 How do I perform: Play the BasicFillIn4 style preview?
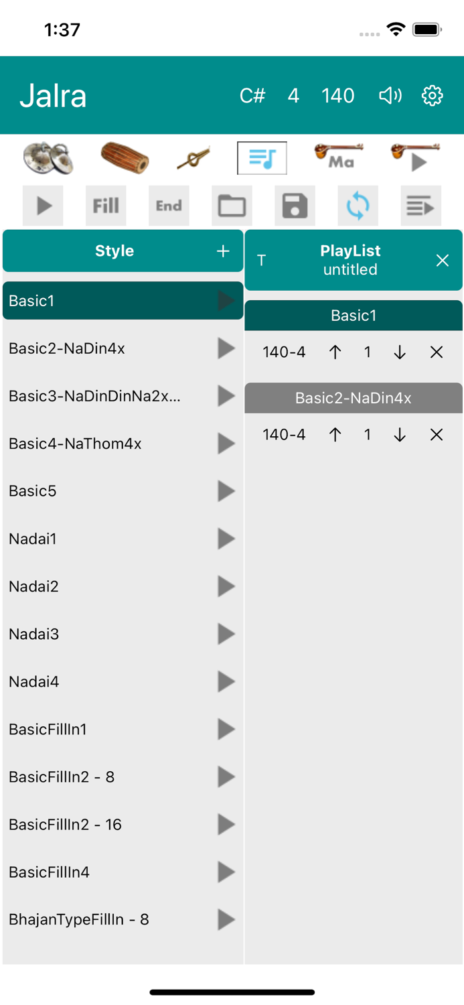coord(226,872)
